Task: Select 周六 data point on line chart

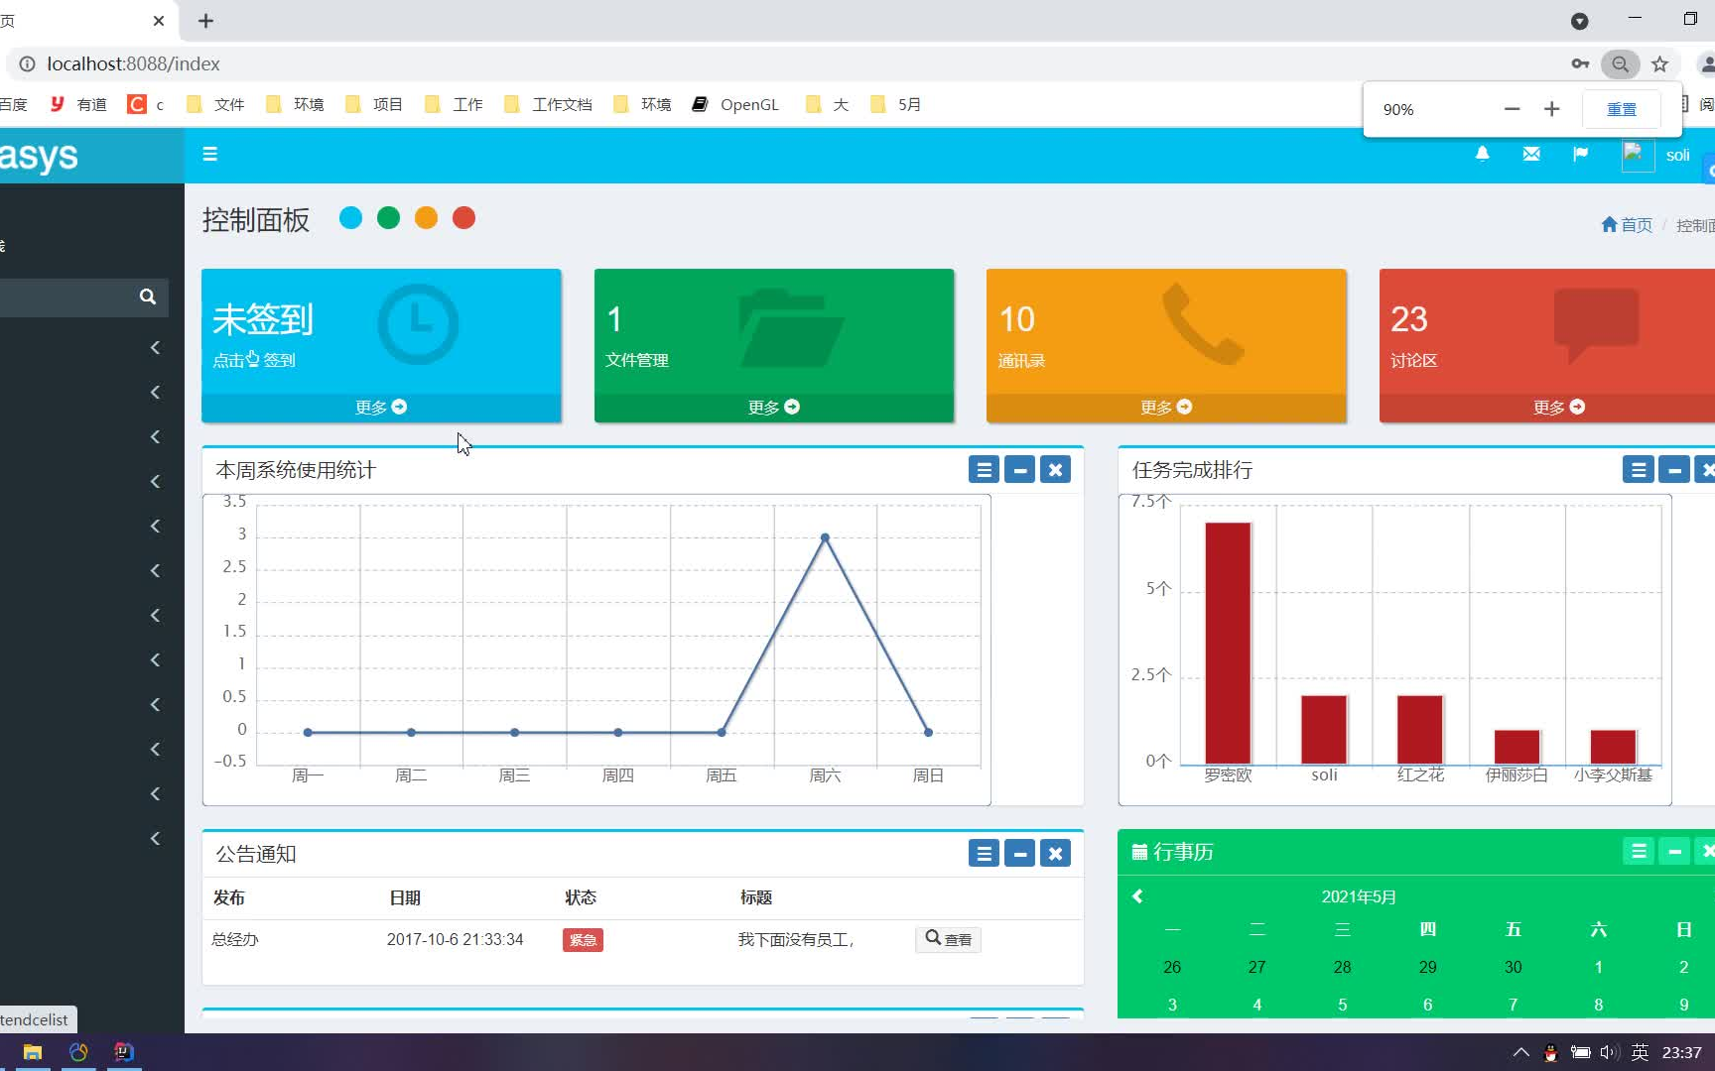Action: click(825, 537)
